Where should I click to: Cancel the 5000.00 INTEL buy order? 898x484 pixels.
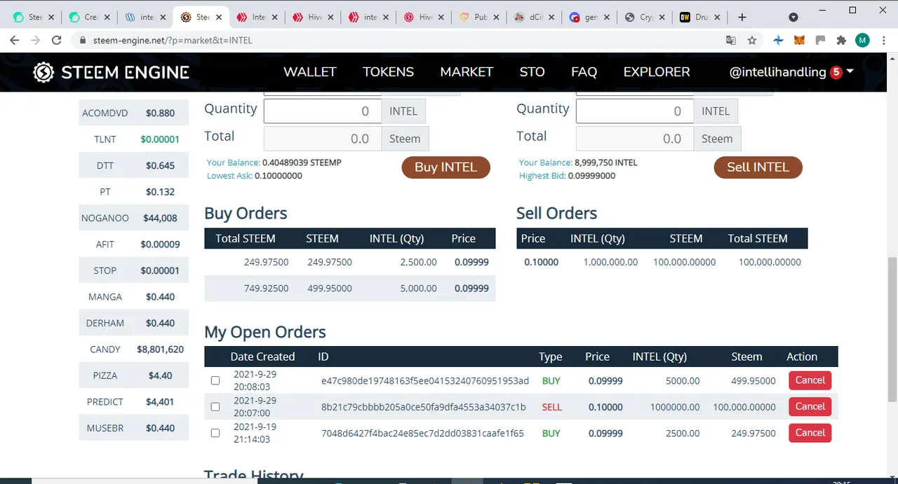(x=810, y=380)
